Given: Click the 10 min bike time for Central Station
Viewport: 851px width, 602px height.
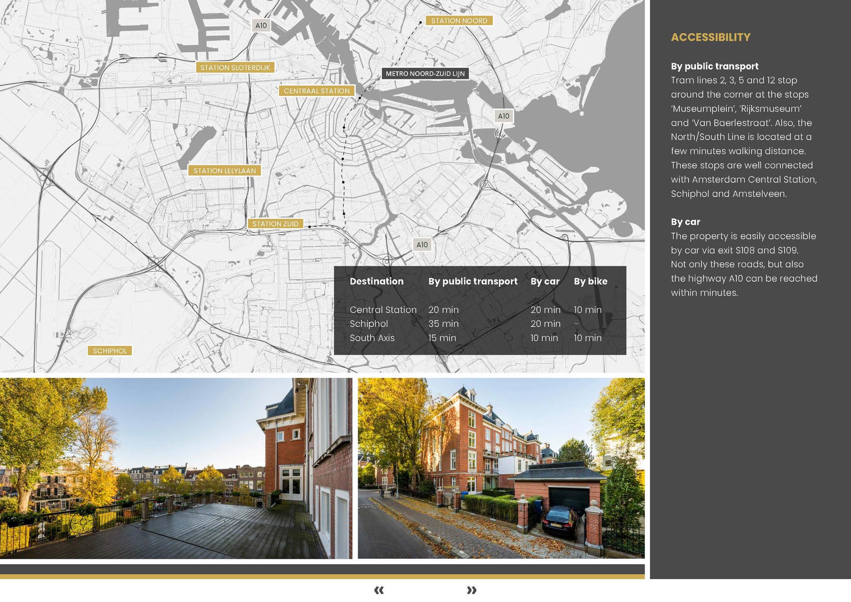Looking at the screenshot, I should (588, 310).
